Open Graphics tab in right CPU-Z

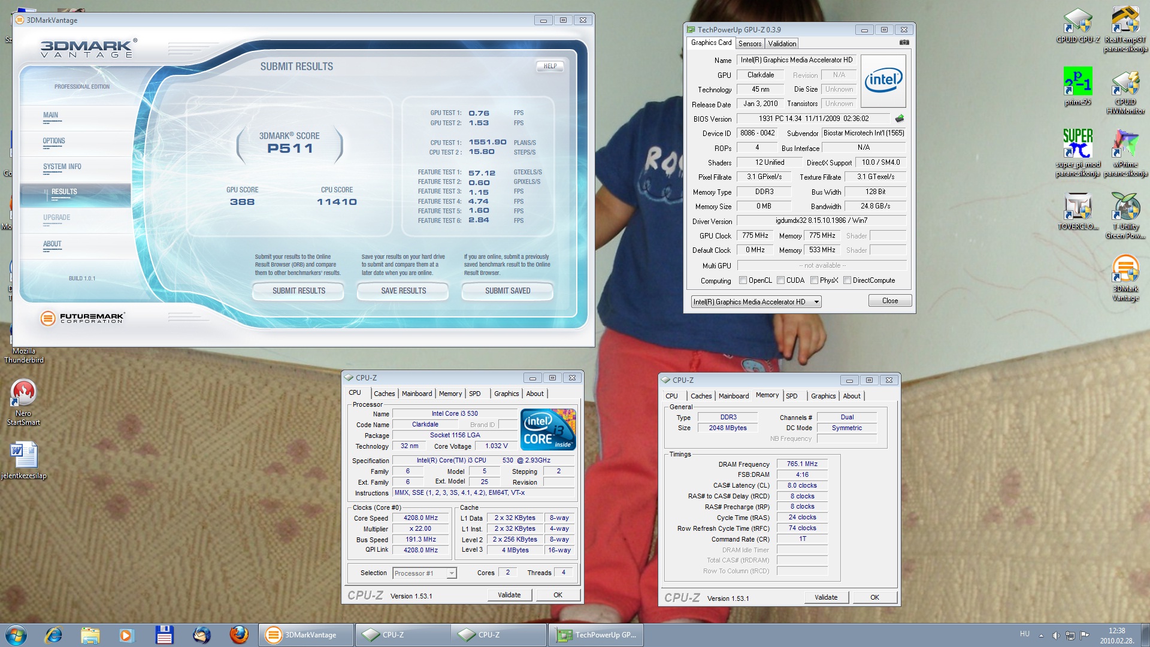click(823, 396)
